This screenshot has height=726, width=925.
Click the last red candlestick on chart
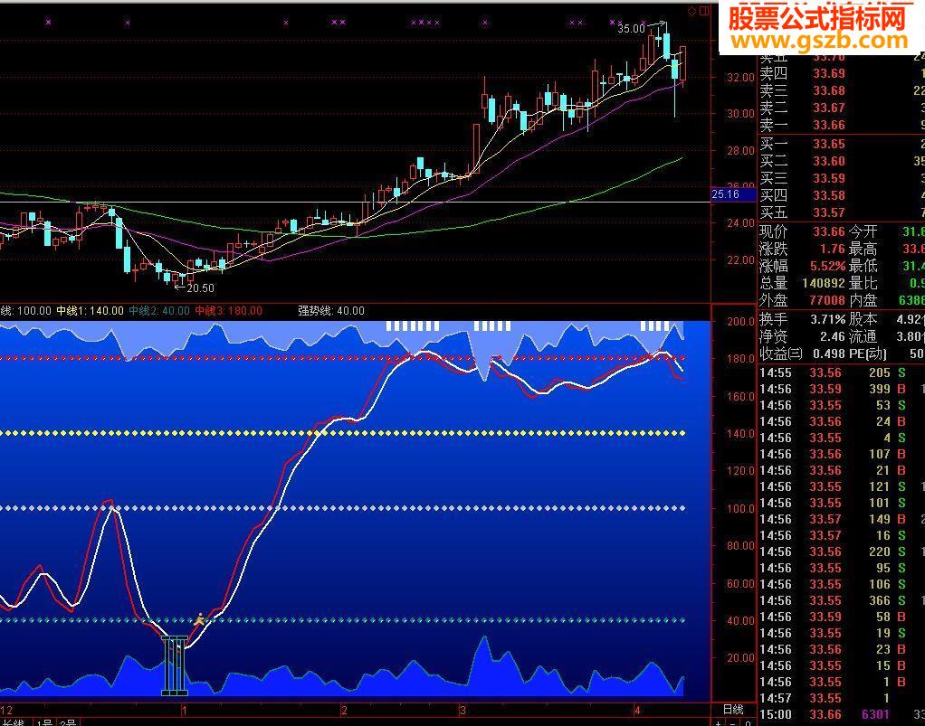683,65
